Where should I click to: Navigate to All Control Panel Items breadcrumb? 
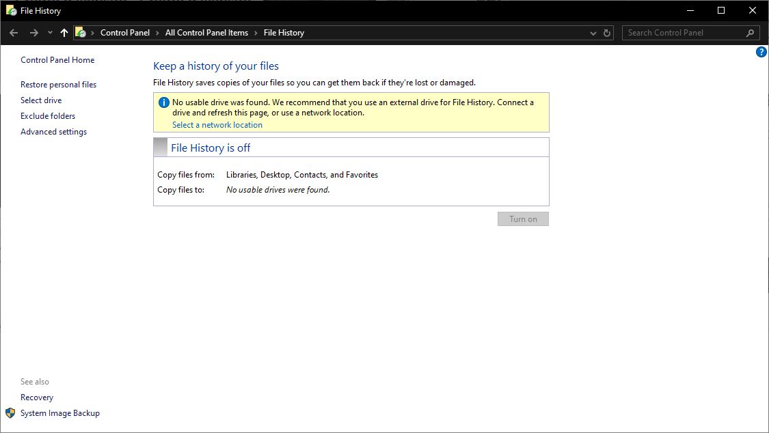click(206, 33)
